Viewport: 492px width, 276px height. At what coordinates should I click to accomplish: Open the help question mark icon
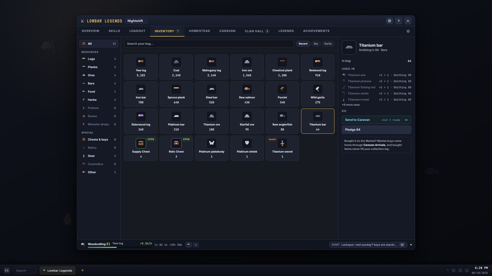point(398,21)
